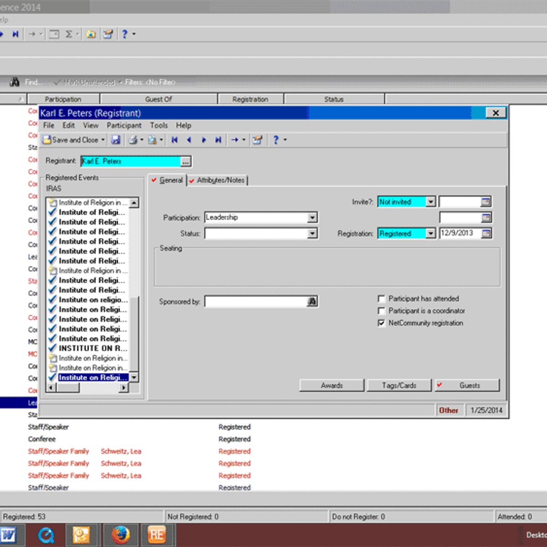
Task: Click the Sum icon in background toolbar
Action: [69, 34]
